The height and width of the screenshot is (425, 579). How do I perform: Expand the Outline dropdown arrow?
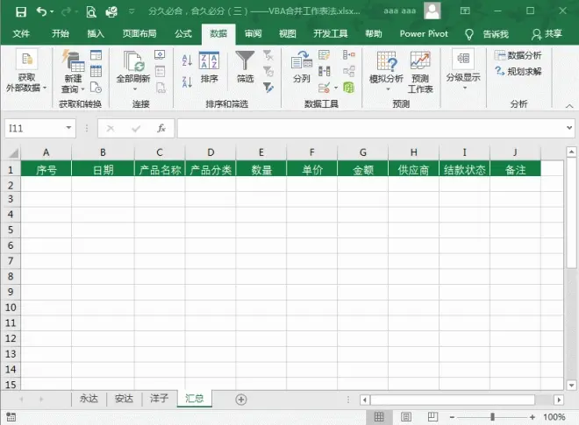(465, 88)
